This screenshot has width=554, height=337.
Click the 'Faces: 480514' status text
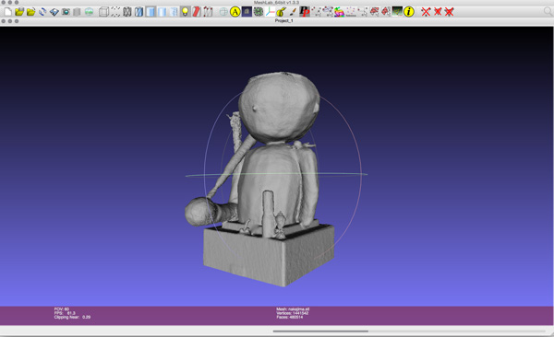(x=290, y=317)
